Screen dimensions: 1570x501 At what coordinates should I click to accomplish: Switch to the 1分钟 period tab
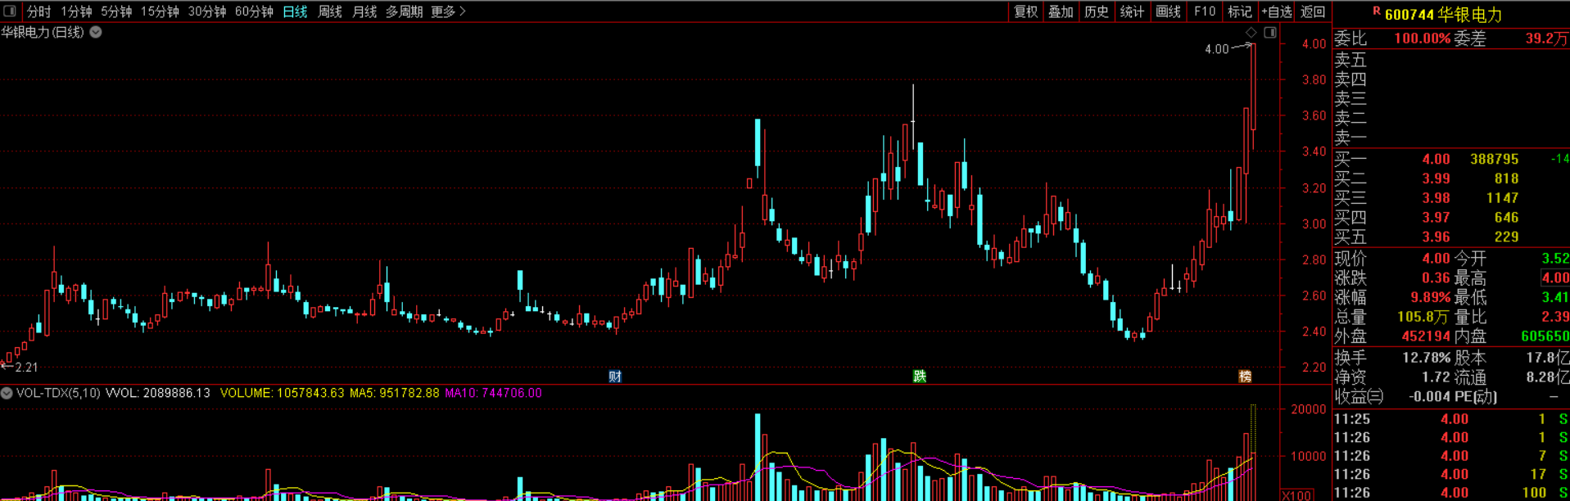76,11
